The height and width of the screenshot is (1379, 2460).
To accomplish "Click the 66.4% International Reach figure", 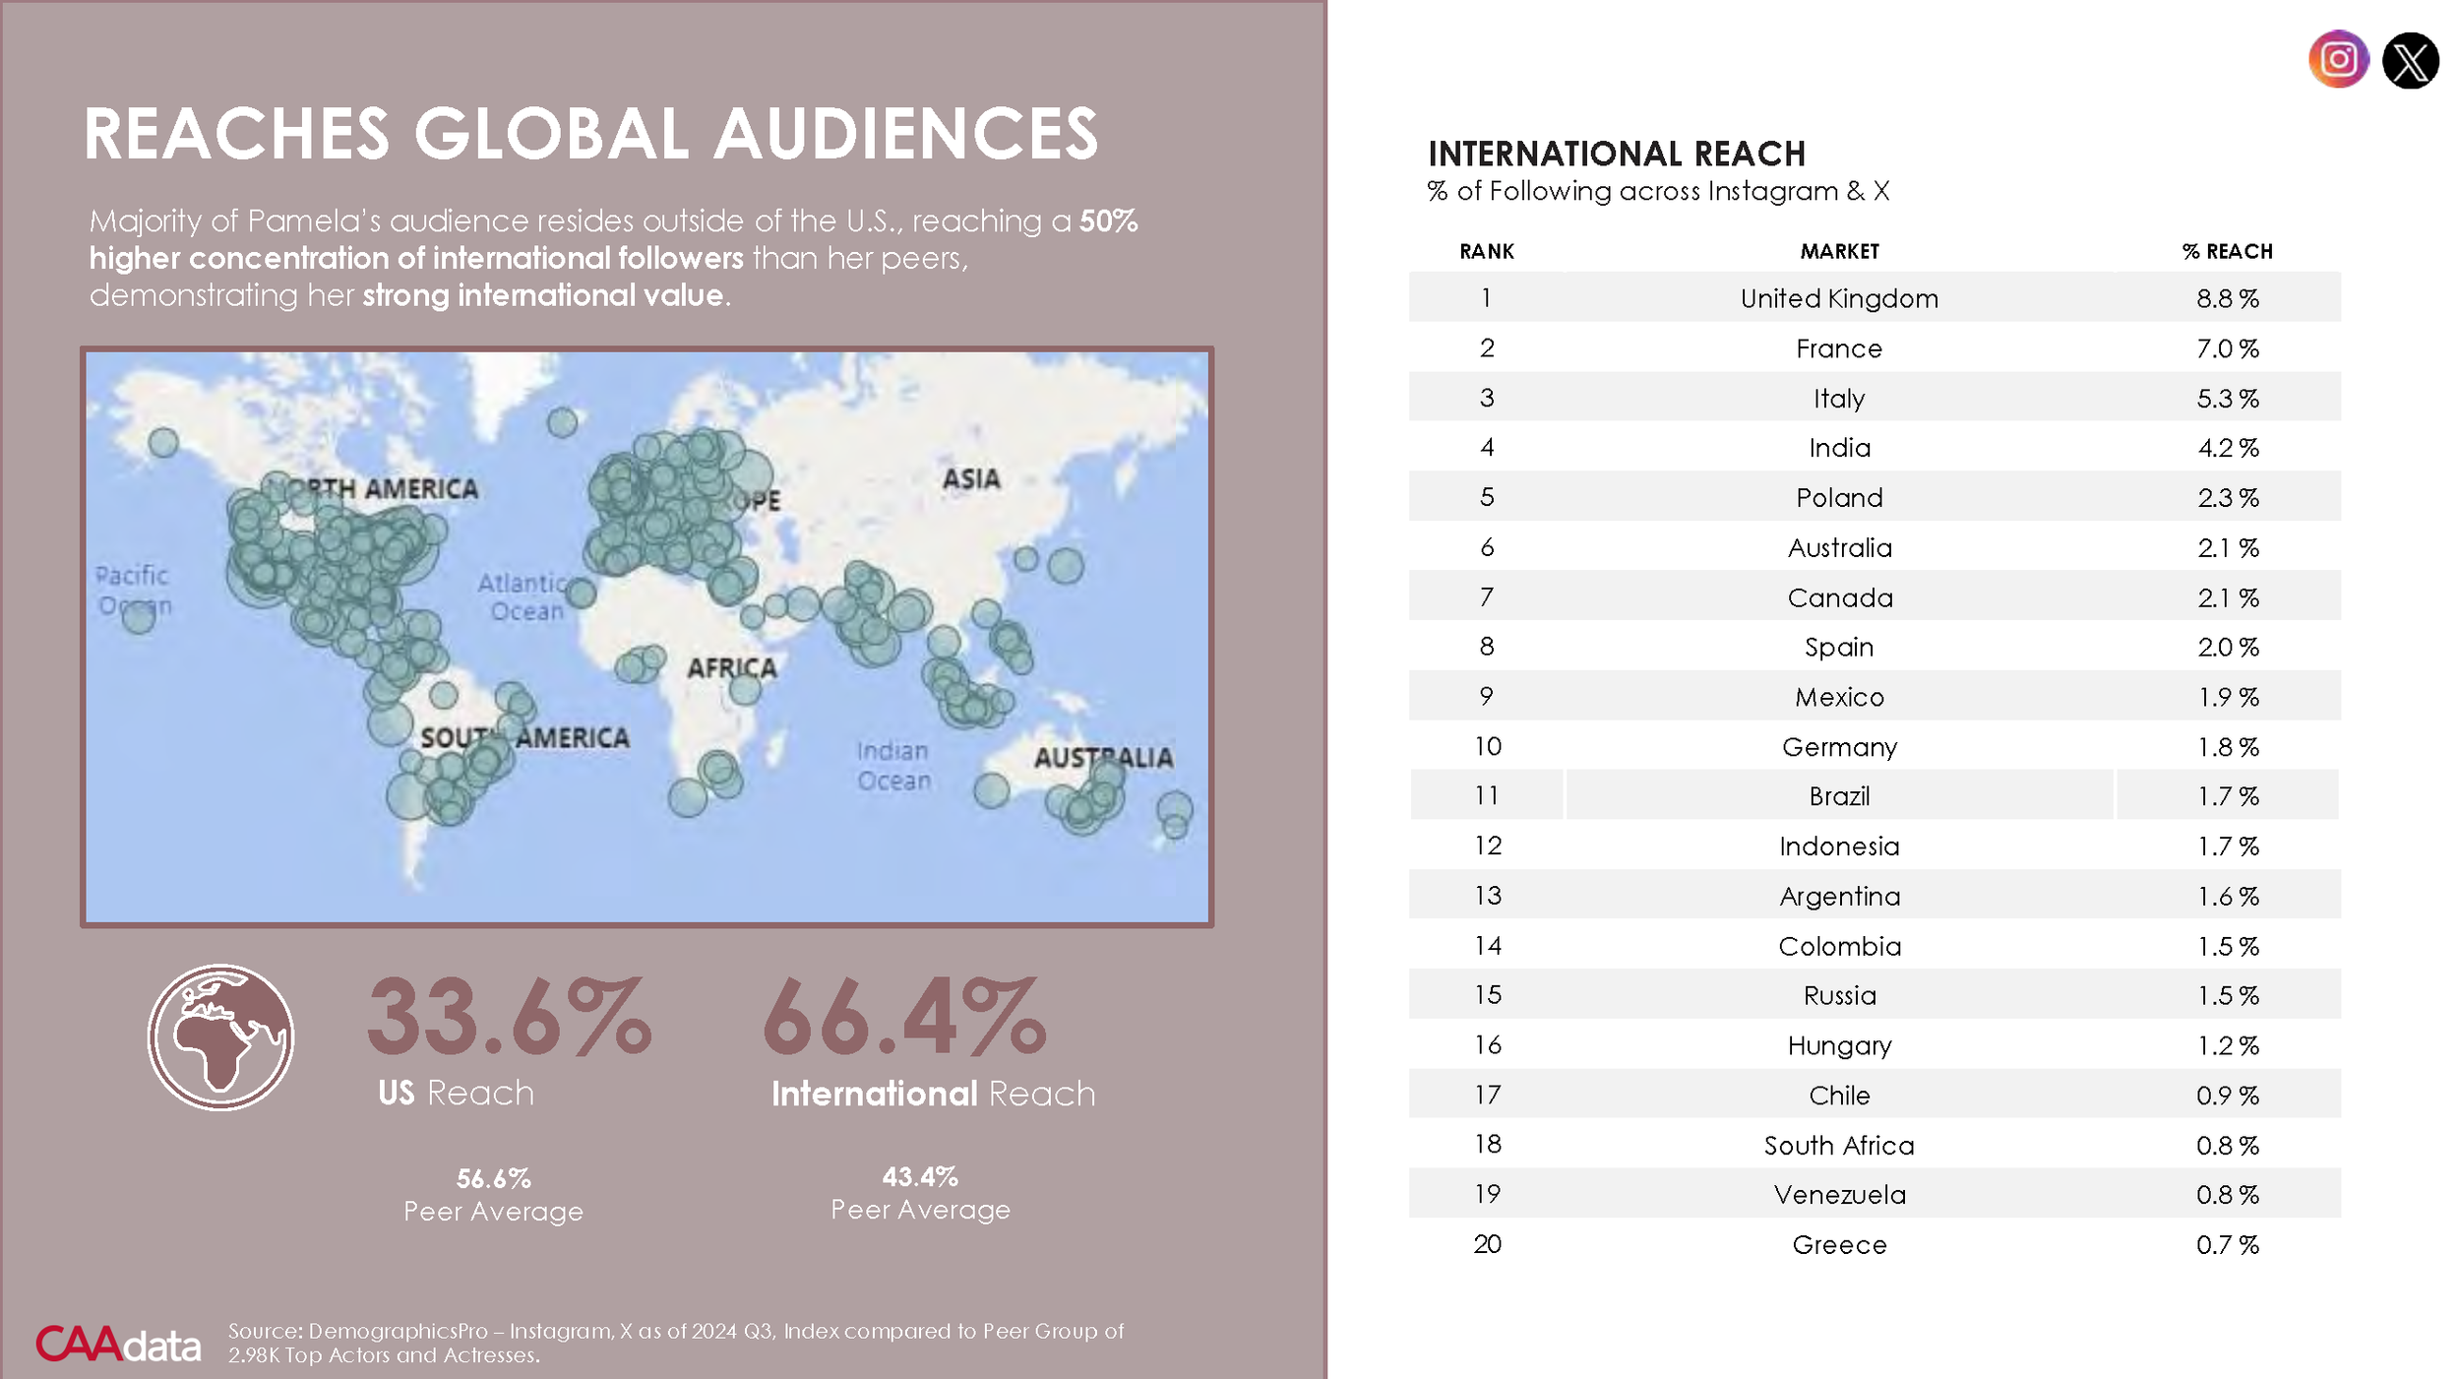I will (x=904, y=1018).
